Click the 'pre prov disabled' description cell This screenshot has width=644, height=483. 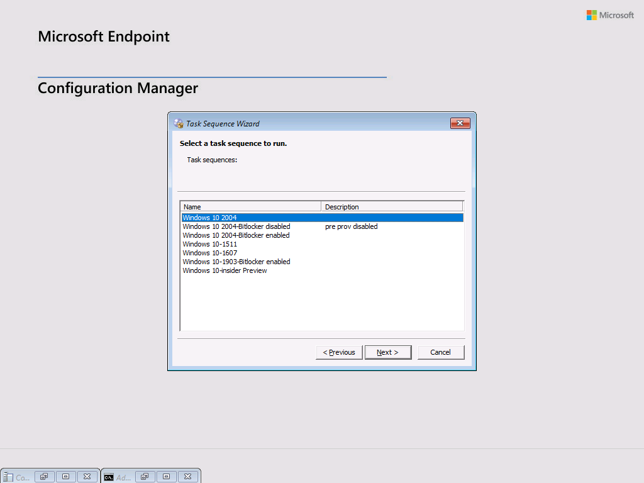(351, 226)
